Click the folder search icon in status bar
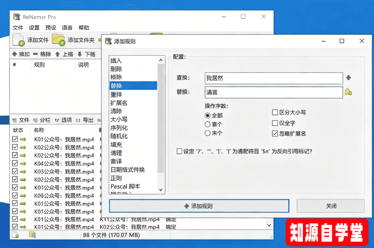The width and height of the screenshot is (374, 248). click(x=32, y=234)
